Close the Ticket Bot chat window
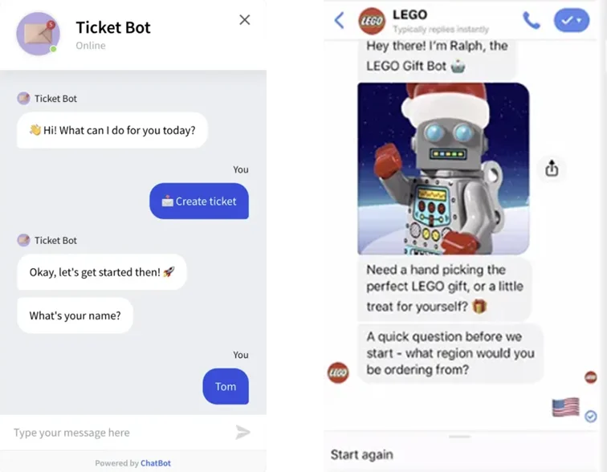Screen dimensions: 607x472 pos(245,20)
